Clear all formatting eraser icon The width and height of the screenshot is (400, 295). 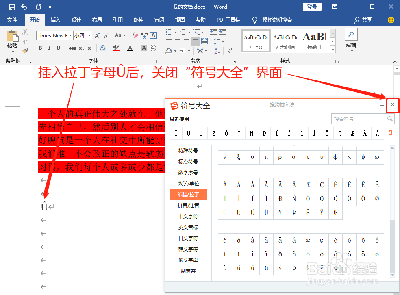(x=135, y=35)
